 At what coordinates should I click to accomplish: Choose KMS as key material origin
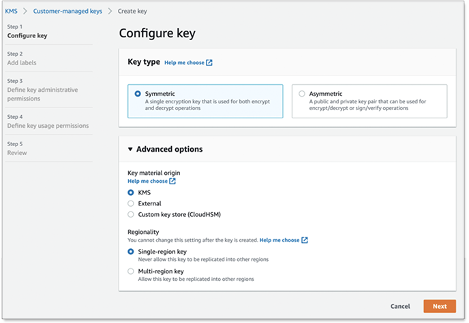click(131, 192)
